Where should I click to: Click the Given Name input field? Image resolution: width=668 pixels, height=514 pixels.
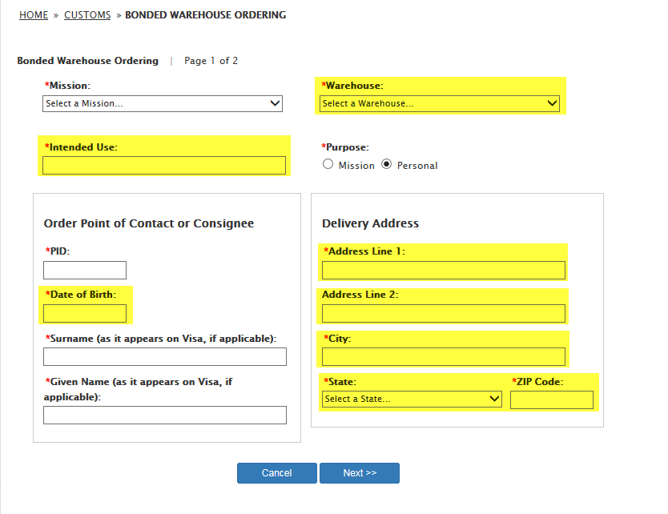pos(165,415)
